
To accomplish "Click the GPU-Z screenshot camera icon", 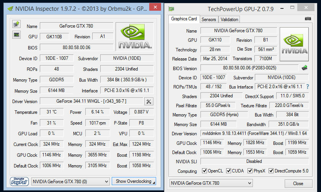I will coord(308,19).
